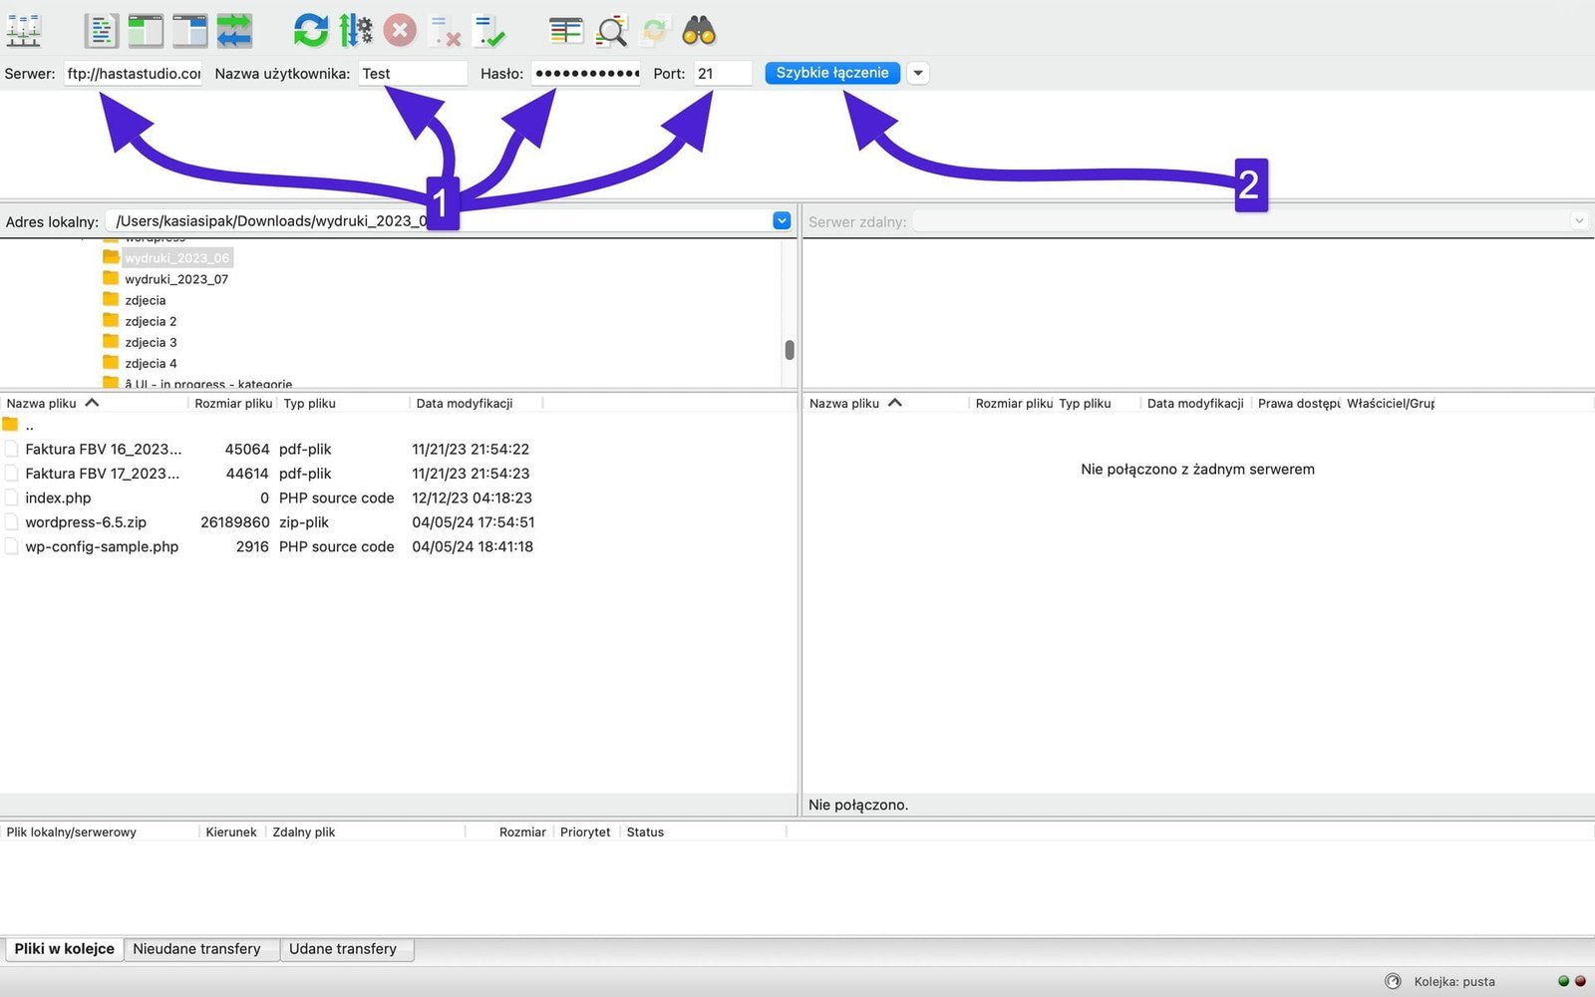Toggle the message log display

(x=101, y=31)
